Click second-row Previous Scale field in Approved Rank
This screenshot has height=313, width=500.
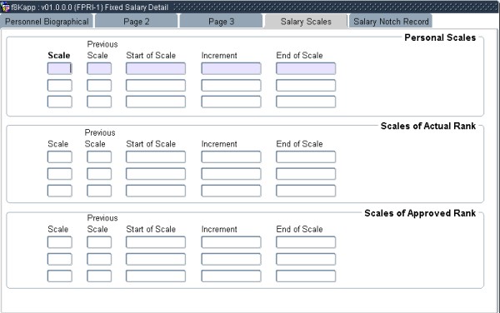pyautogui.click(x=99, y=259)
